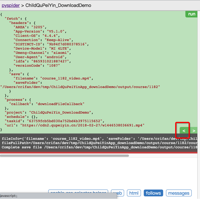Viewport: 200px width, 199px height.
Task: Click the "Connection": "Keep-Alive" line
Action: coord(43,40)
